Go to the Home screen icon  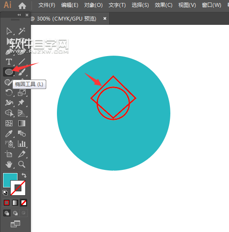[22, 6]
